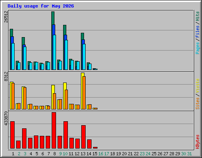The image size is (202, 158).
Task: Click day 22 on the x-axis
Action: coord(136,154)
